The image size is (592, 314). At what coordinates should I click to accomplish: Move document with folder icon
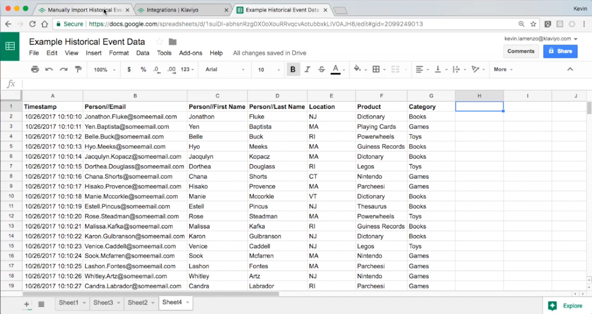tap(173, 42)
